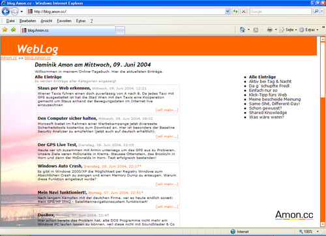Open the Extras menu in menu bar

click(x=81, y=21)
